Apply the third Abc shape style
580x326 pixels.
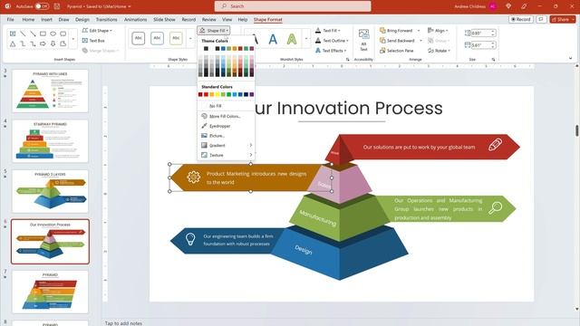(176, 38)
